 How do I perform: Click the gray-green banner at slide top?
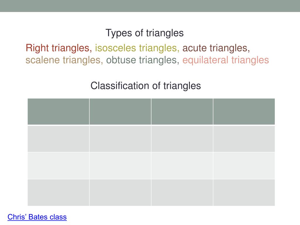[x=150, y=6]
